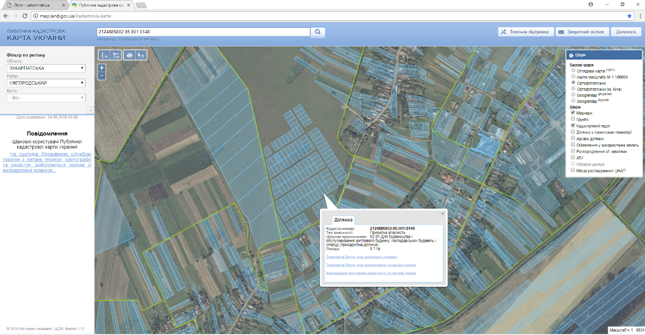Click Фільтр по регіону heading

coord(26,54)
